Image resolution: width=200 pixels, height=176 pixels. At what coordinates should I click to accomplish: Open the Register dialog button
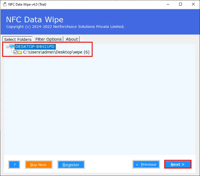pos(71,165)
